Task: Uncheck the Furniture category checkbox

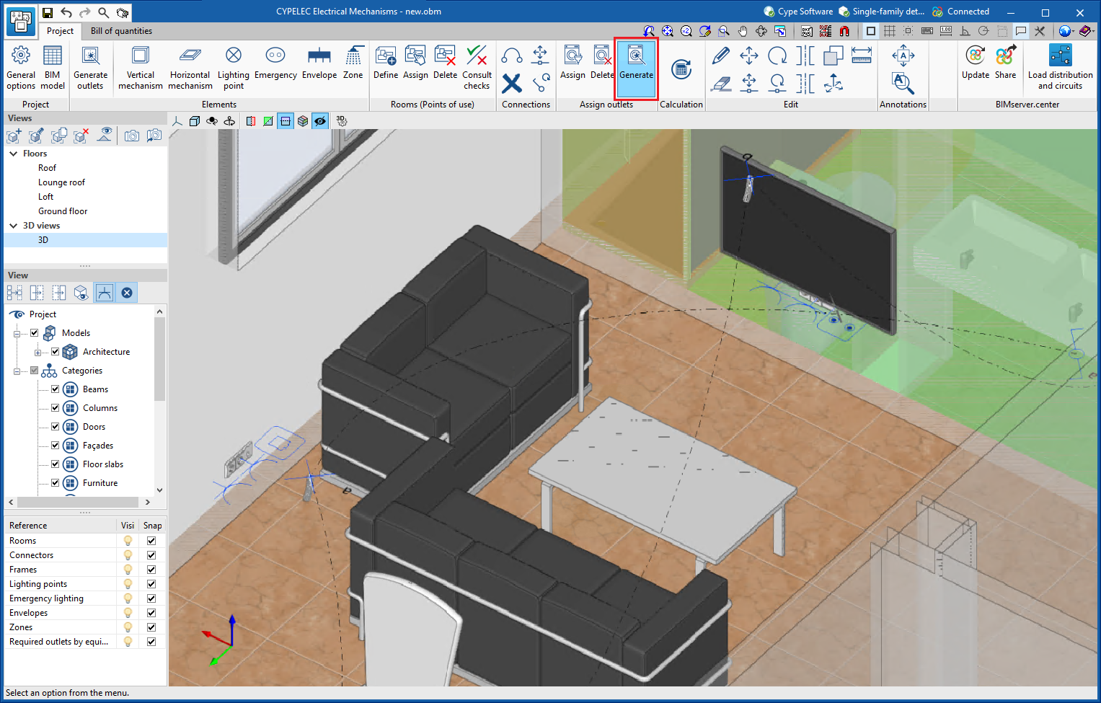Action: [56, 483]
